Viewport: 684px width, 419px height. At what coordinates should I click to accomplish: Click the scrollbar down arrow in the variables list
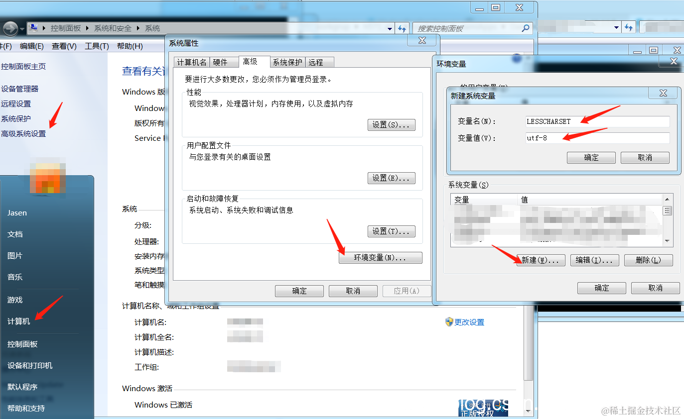pos(668,242)
